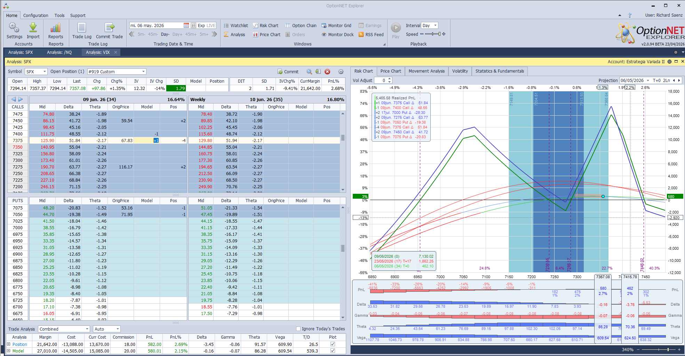Expand the Position analysis row
The width and height of the screenshot is (685, 356).
[9, 344]
